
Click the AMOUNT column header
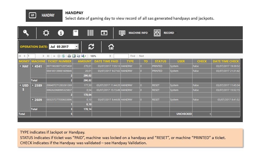click(x=82, y=61)
